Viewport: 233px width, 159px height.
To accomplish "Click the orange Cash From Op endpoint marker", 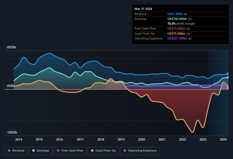I will click(228, 88).
